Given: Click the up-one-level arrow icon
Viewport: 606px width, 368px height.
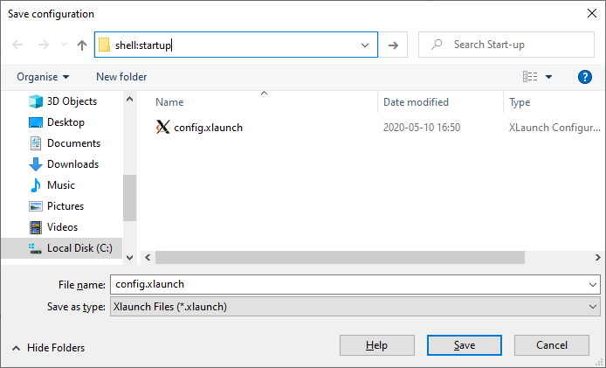Looking at the screenshot, I should pos(82,45).
